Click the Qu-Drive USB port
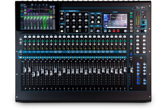The height and width of the screenshot is (110, 167). (143, 17)
